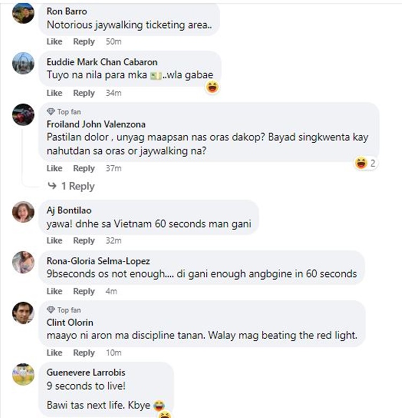Open the 50m timestamp on Ron Barro's comment
The width and height of the screenshot is (402, 418).
pos(114,42)
